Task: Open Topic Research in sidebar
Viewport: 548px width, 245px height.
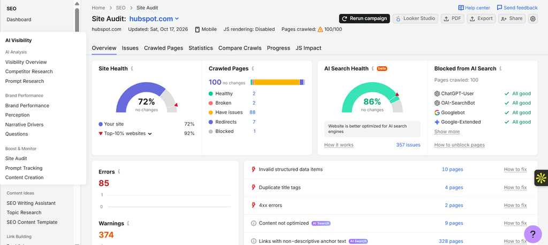Action: pyautogui.click(x=24, y=212)
